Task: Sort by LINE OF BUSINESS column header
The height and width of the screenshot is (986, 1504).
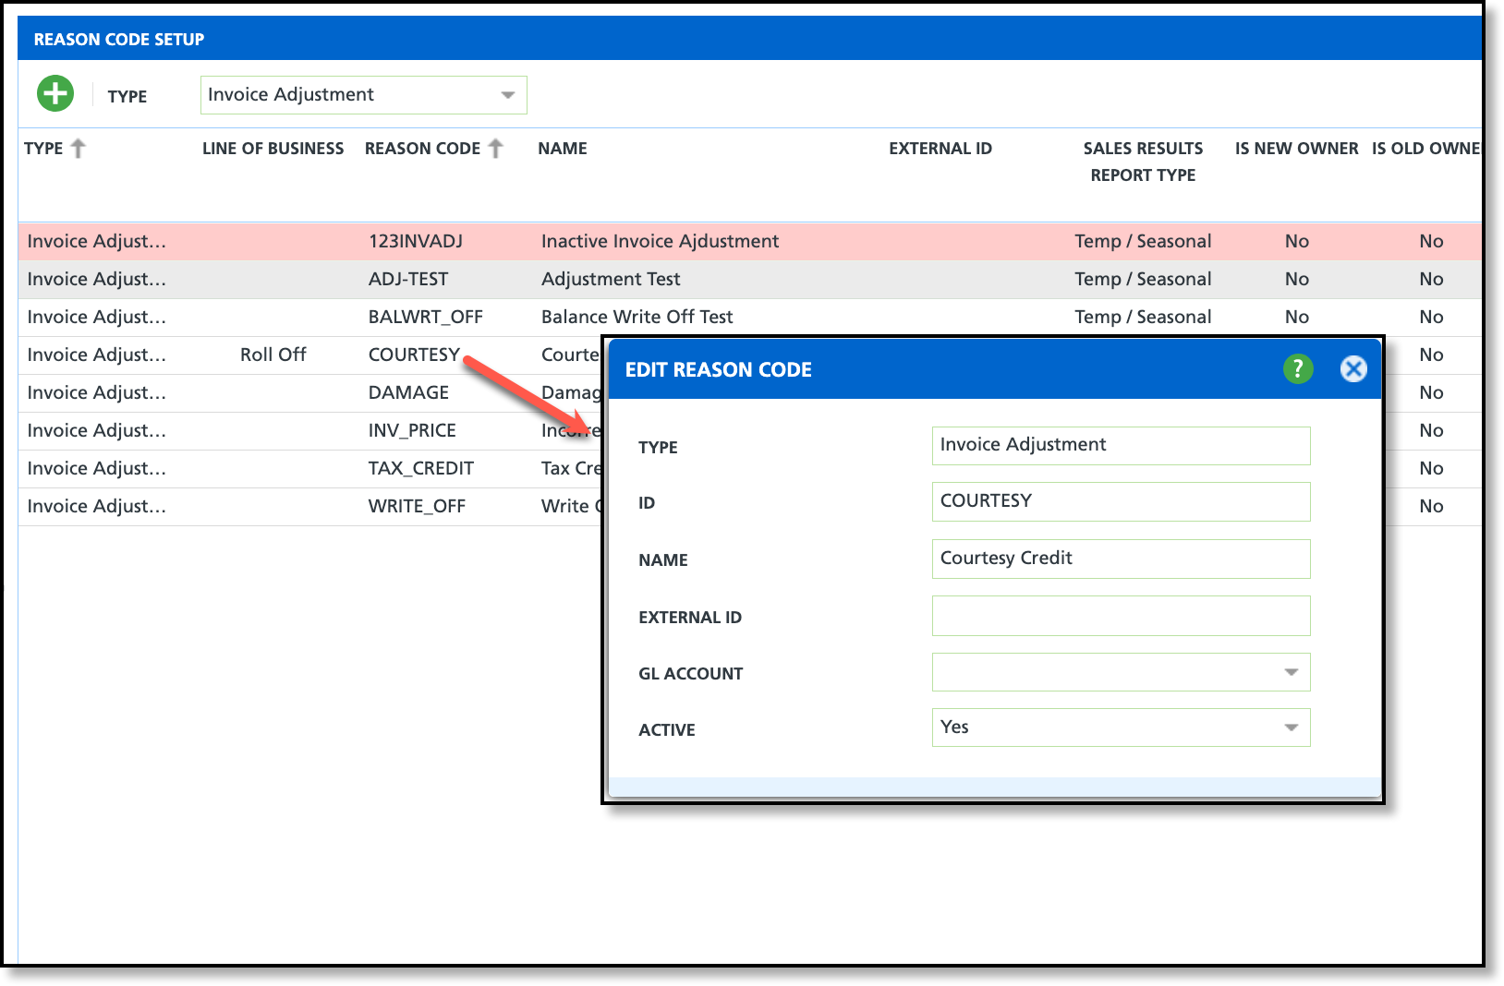Action: (273, 149)
